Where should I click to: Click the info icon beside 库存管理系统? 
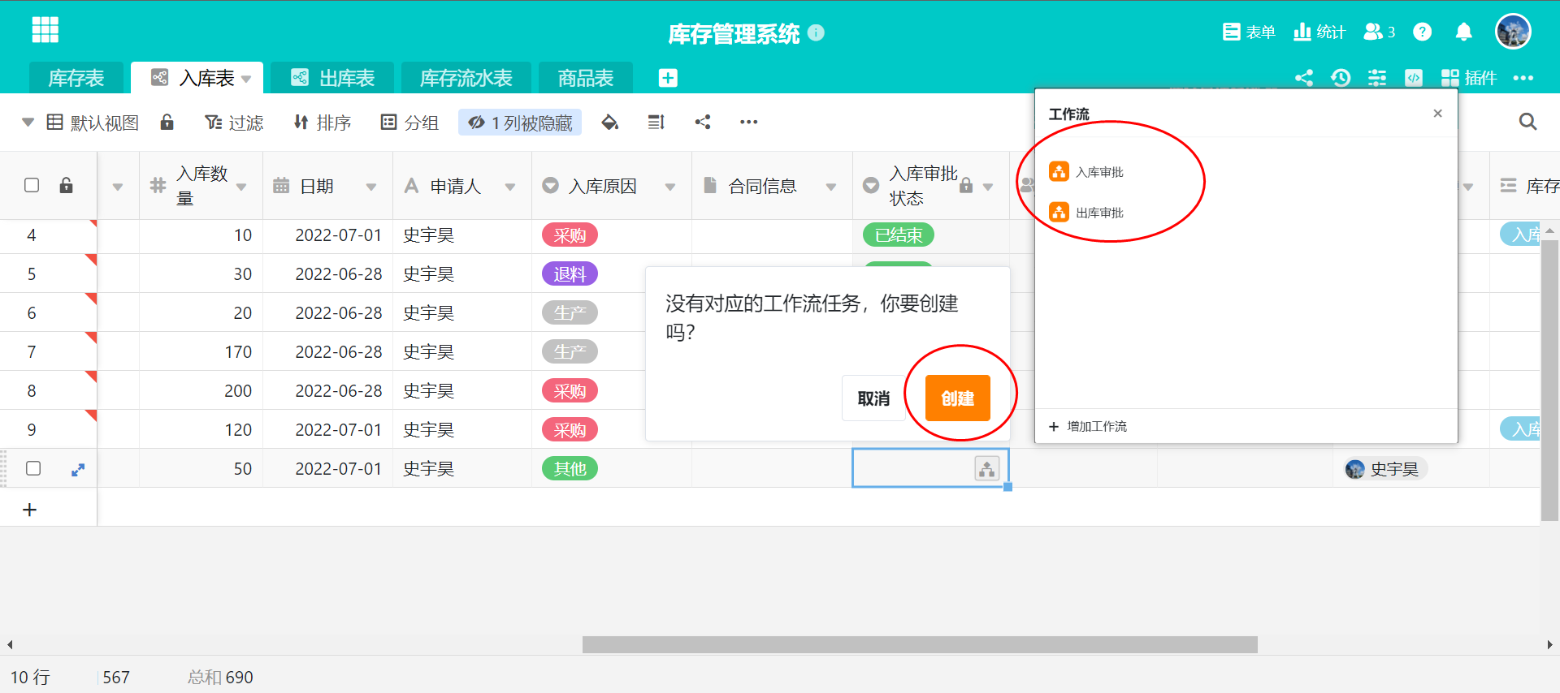click(x=817, y=32)
